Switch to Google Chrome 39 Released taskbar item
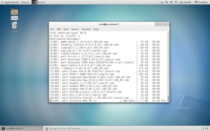The height and width of the screenshot is (131, 210). pyautogui.click(x=65, y=128)
